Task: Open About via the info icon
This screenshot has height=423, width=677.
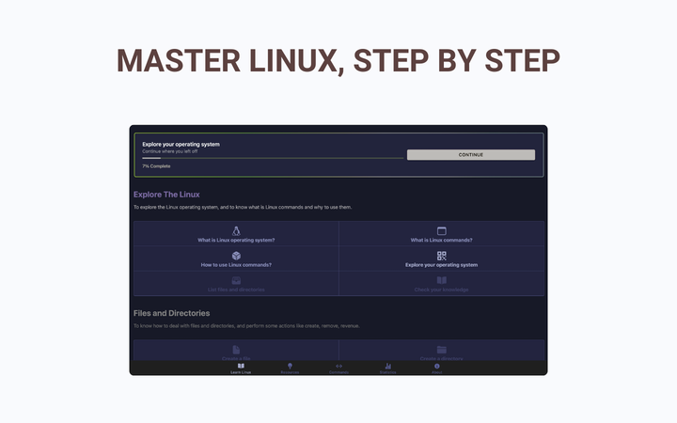Action: click(436, 367)
